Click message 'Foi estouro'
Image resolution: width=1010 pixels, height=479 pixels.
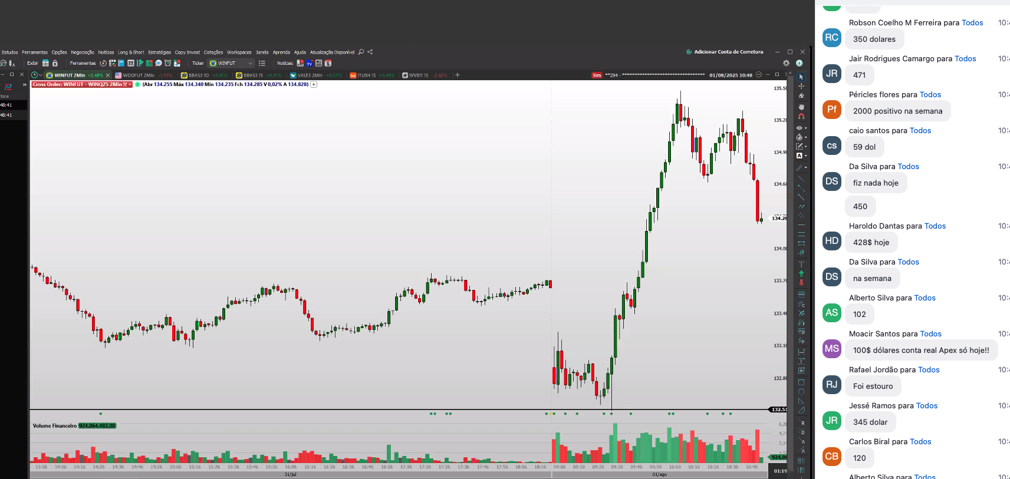pos(873,386)
